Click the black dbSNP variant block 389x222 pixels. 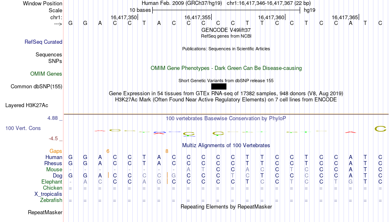tap(219, 87)
